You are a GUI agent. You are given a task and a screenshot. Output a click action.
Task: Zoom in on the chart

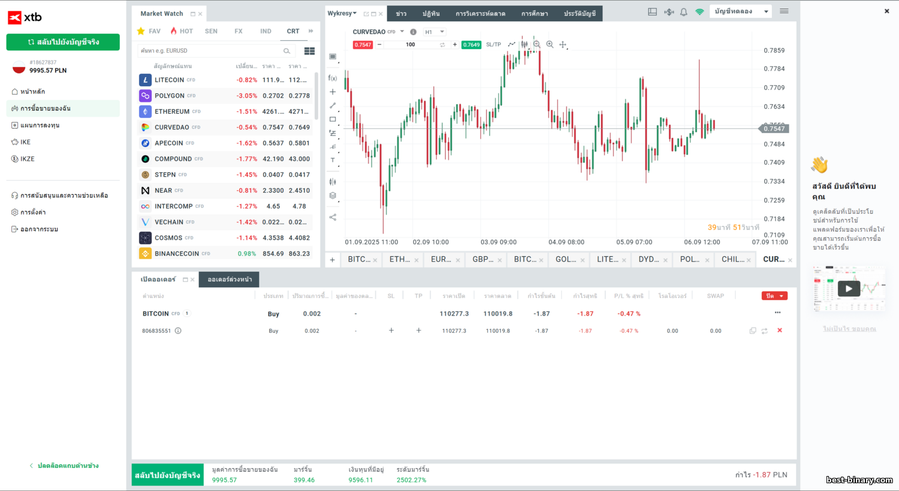click(550, 44)
